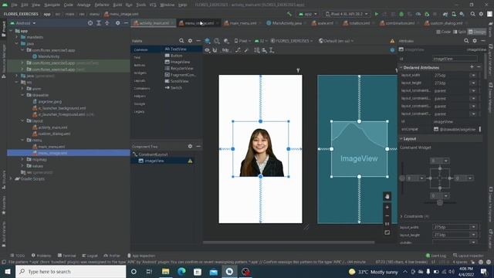
Task: Toggle view options eye icon in design toolbar
Action: coord(207,50)
